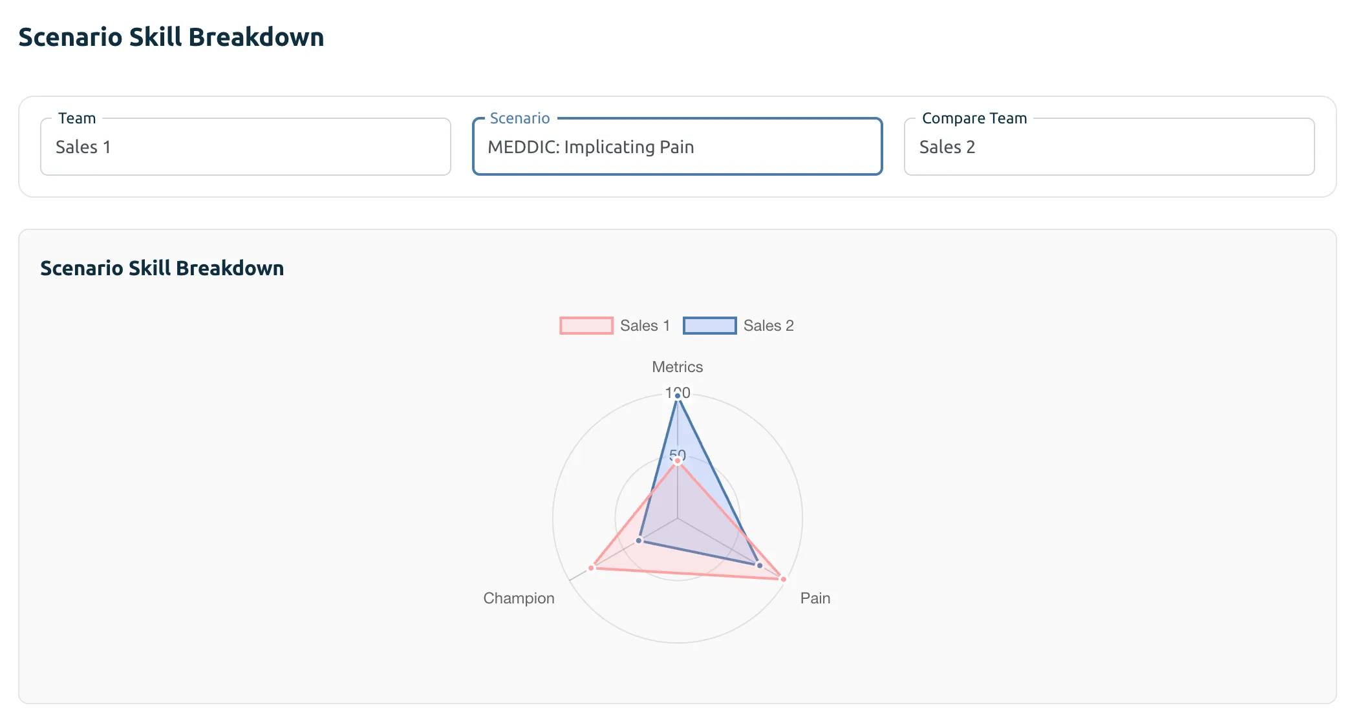The width and height of the screenshot is (1363, 721).
Task: Open the Scenario selector for MEDDIC: Implicating Pain
Action: [x=676, y=147]
